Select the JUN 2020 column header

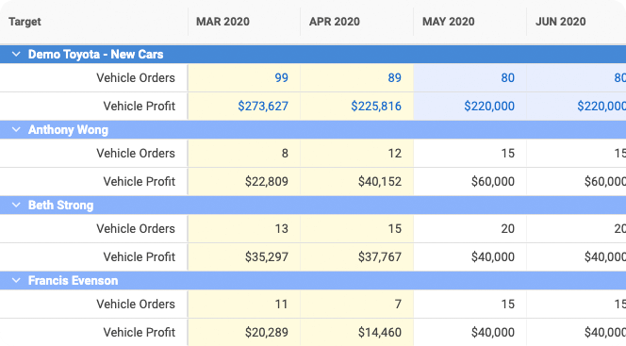(x=561, y=22)
